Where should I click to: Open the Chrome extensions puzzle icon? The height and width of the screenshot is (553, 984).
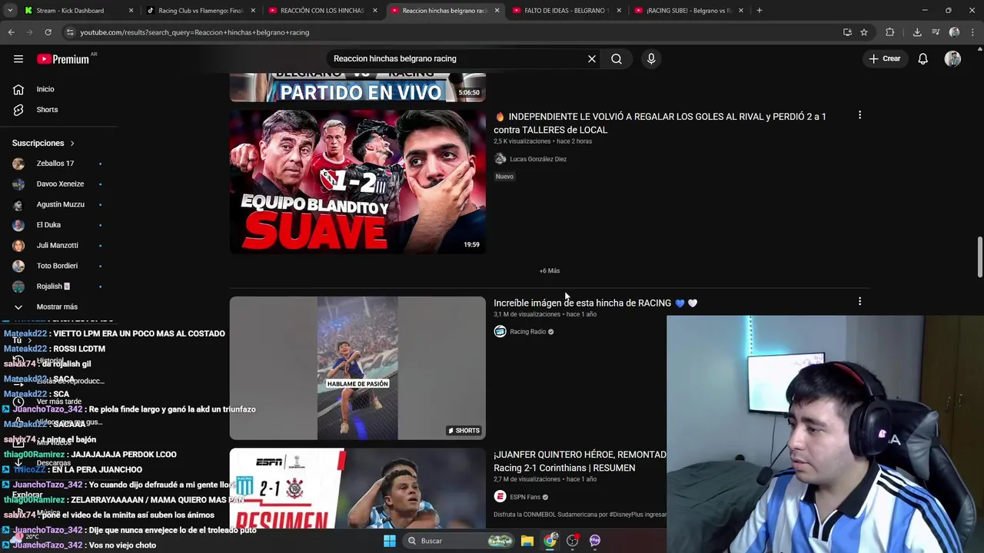[x=890, y=32]
